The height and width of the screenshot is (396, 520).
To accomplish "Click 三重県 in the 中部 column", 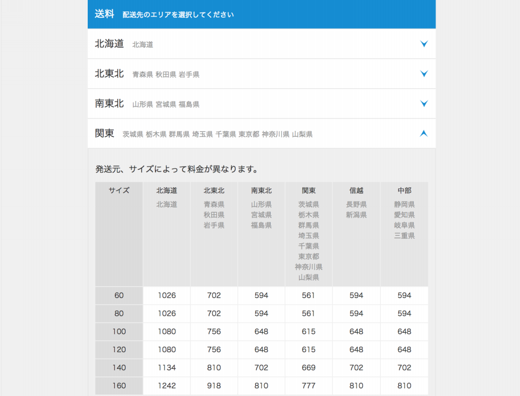I will pos(405,236).
